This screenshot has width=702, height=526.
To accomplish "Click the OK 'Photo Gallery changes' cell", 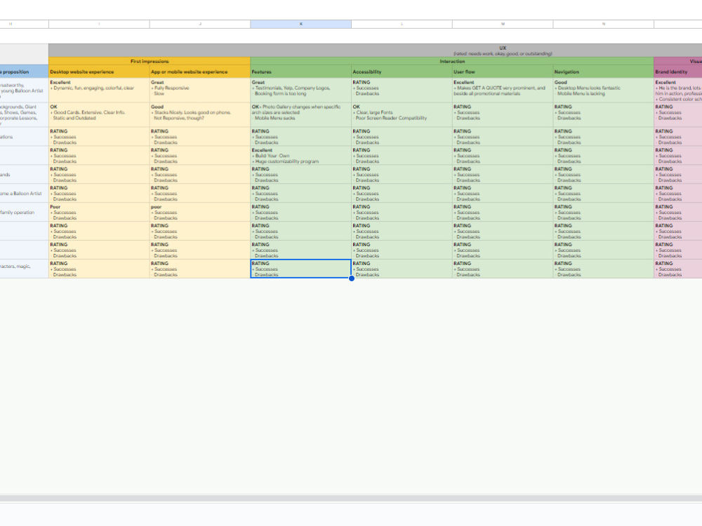I will [301, 115].
